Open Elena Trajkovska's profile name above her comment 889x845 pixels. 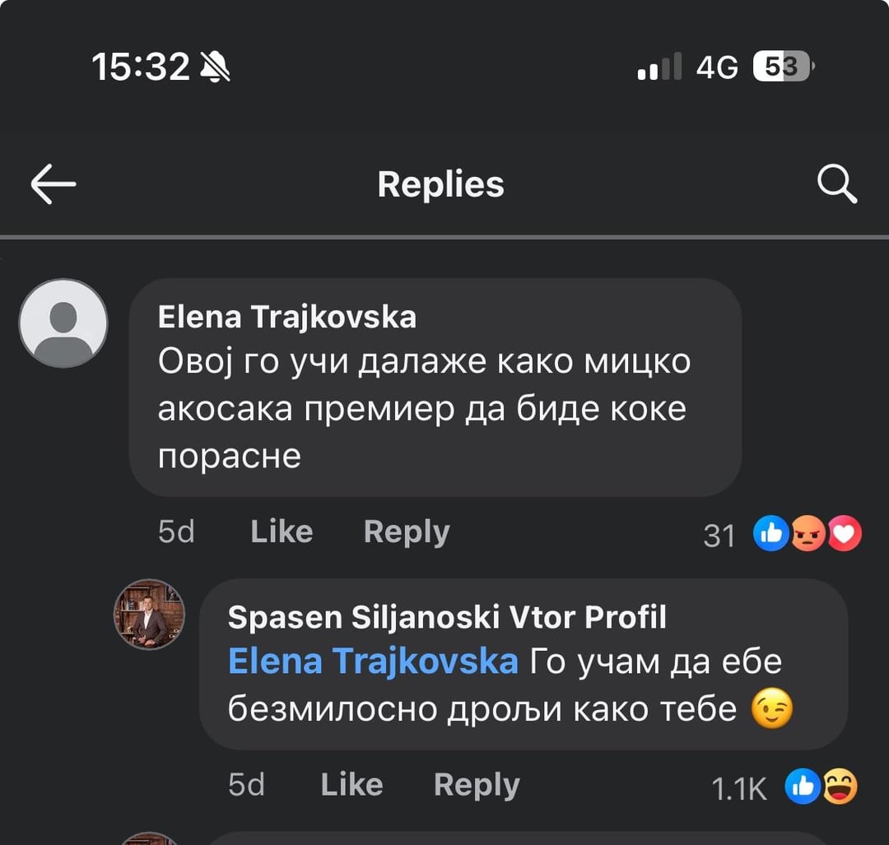click(x=287, y=317)
